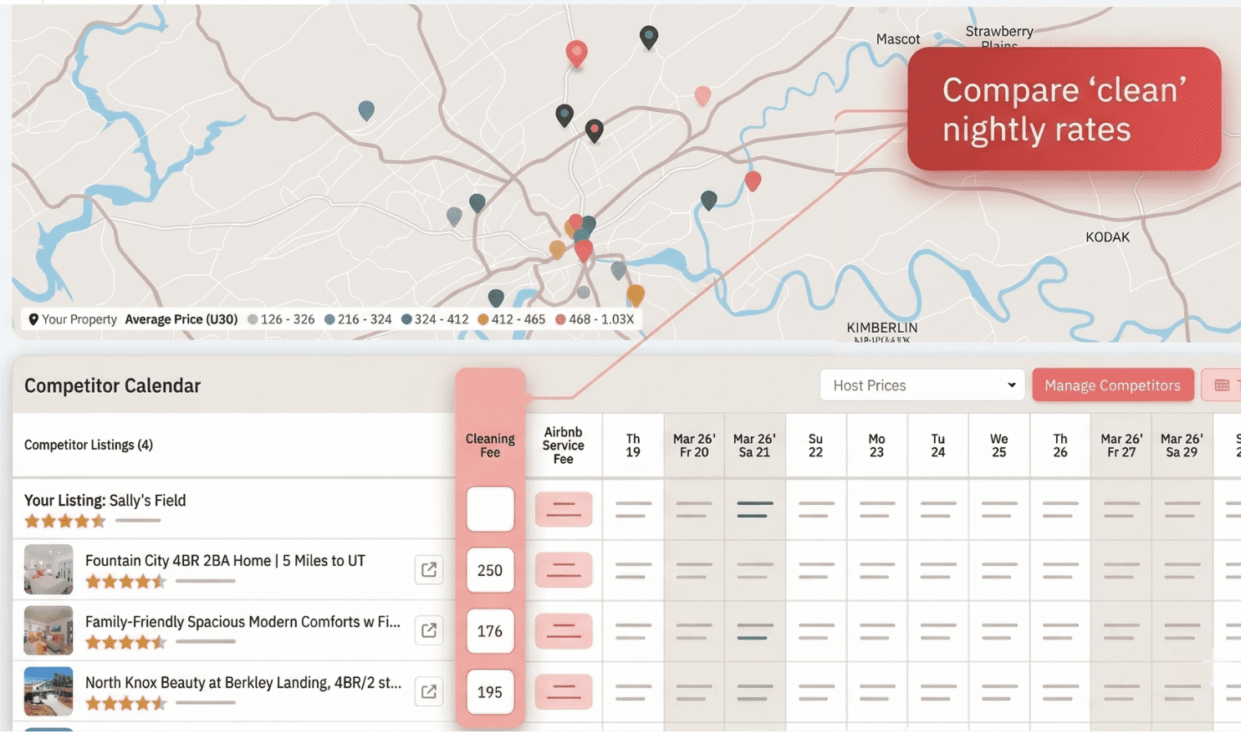
Task: Open North Knox Beauty external link icon
Action: click(x=429, y=692)
